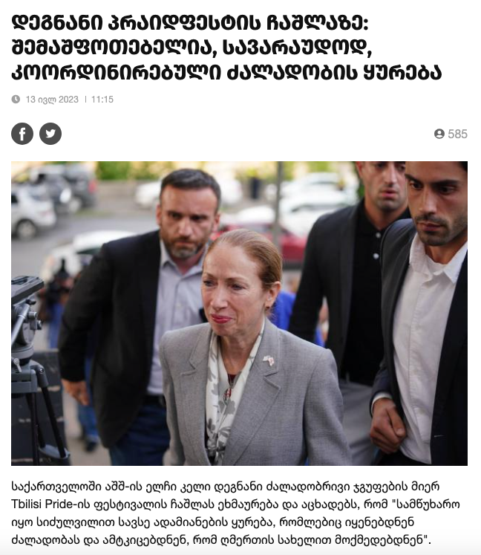481x555 pixels.
Task: Share the article on Twitter
Action: coord(50,134)
